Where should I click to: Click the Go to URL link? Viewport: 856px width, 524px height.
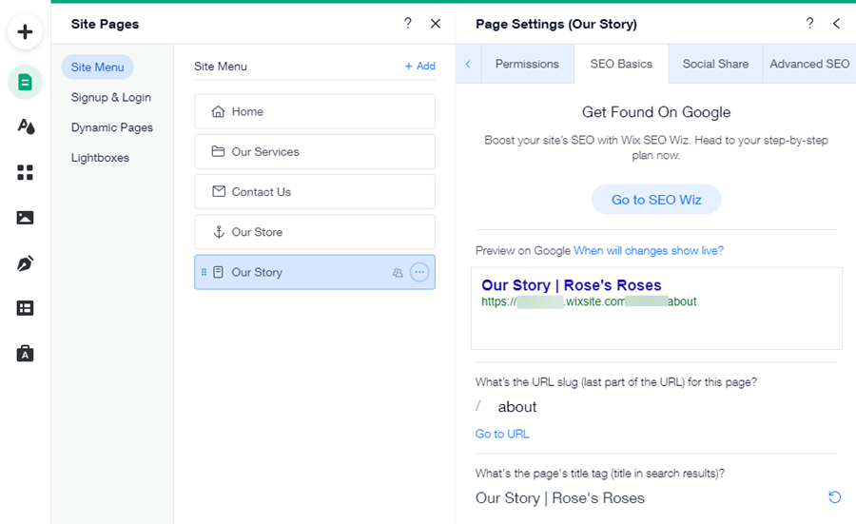(x=502, y=434)
